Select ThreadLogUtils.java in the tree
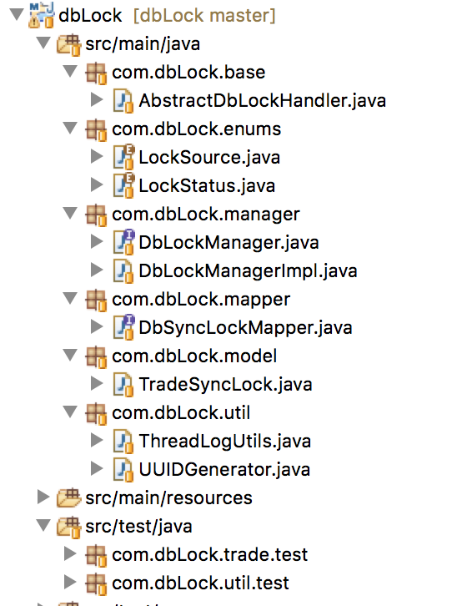This screenshot has width=467, height=606. pyautogui.click(x=225, y=441)
